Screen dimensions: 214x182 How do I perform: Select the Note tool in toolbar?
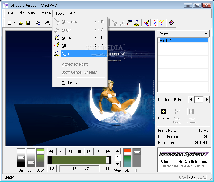click(129, 23)
